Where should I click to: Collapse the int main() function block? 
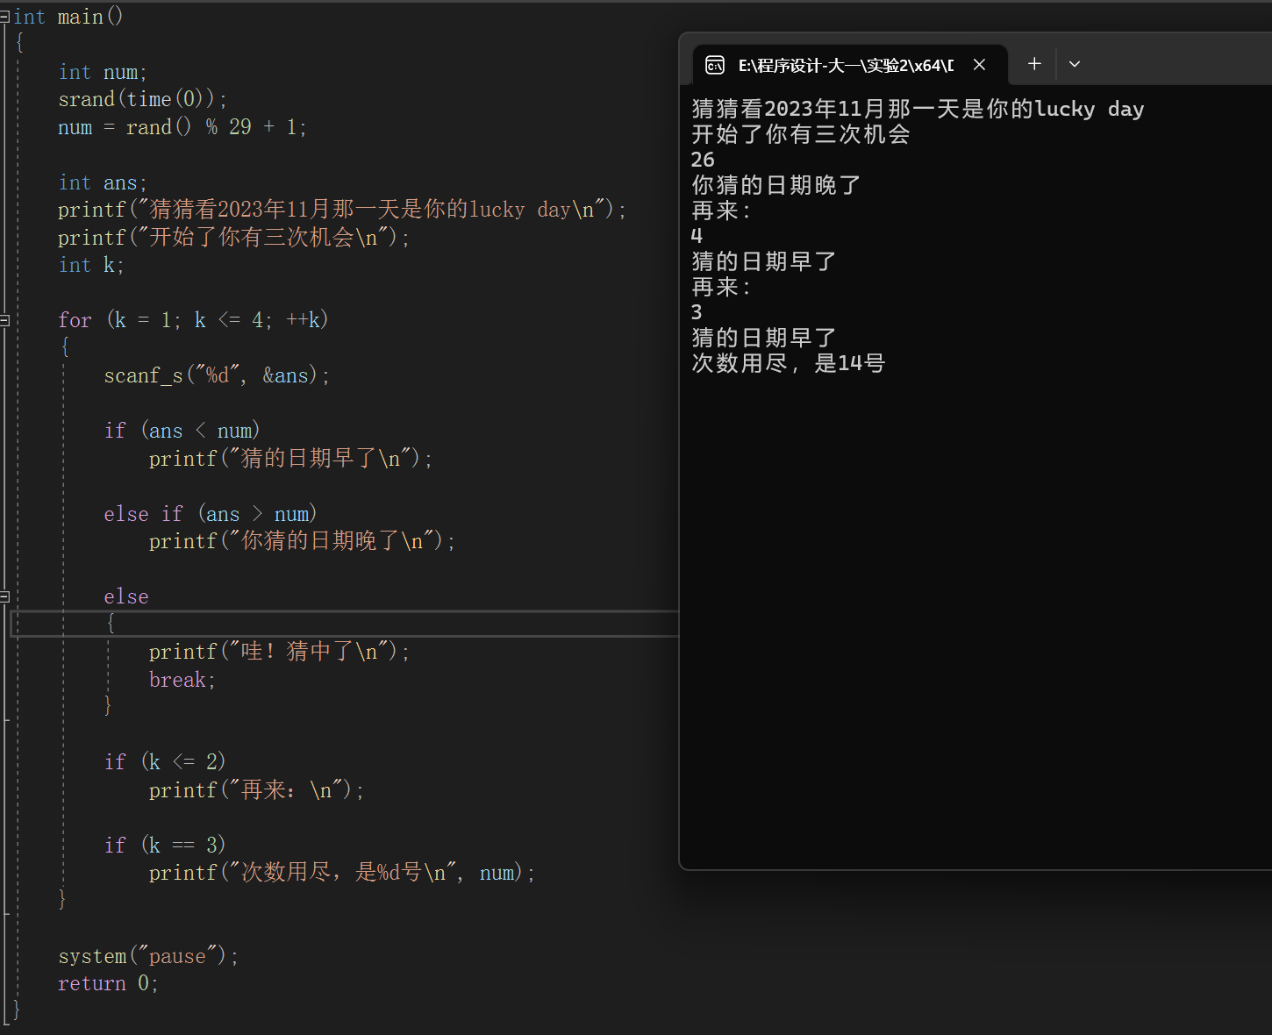click(4, 17)
